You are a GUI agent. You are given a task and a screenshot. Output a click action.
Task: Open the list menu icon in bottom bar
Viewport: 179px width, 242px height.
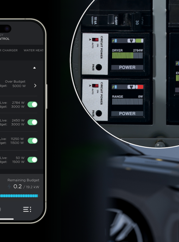point(27,209)
